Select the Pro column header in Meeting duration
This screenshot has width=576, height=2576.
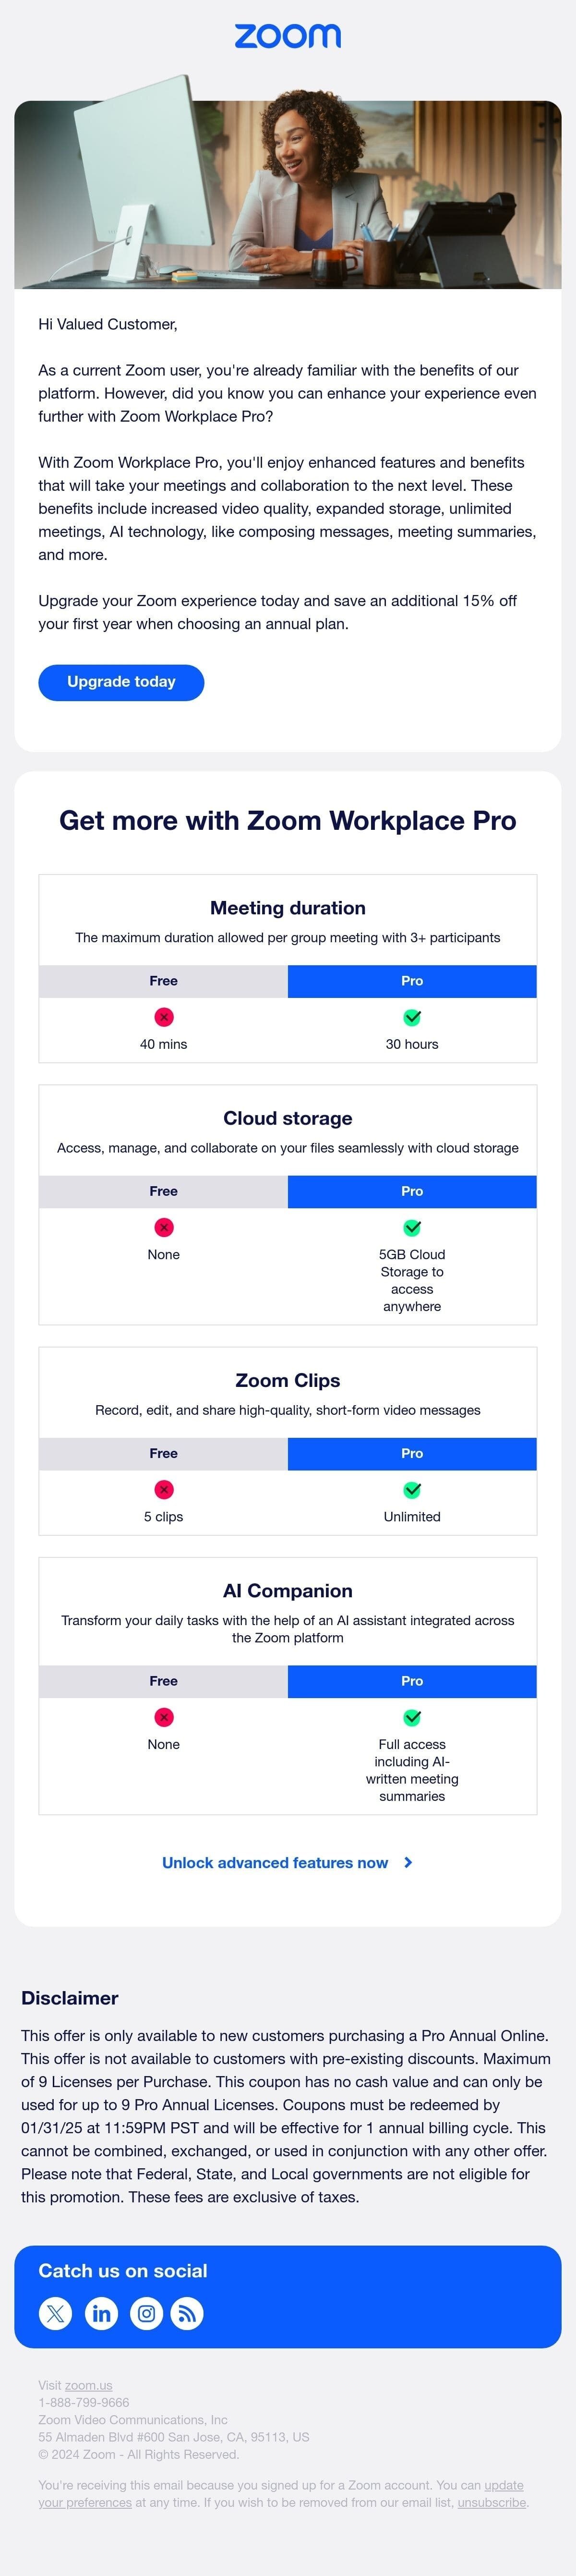411,981
